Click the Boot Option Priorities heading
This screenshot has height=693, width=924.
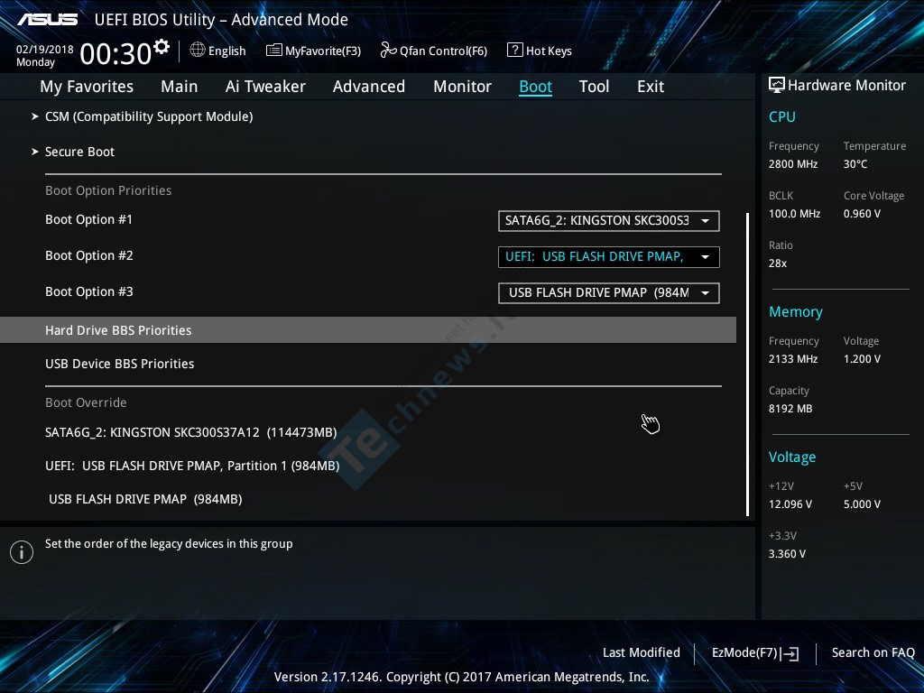coord(108,190)
